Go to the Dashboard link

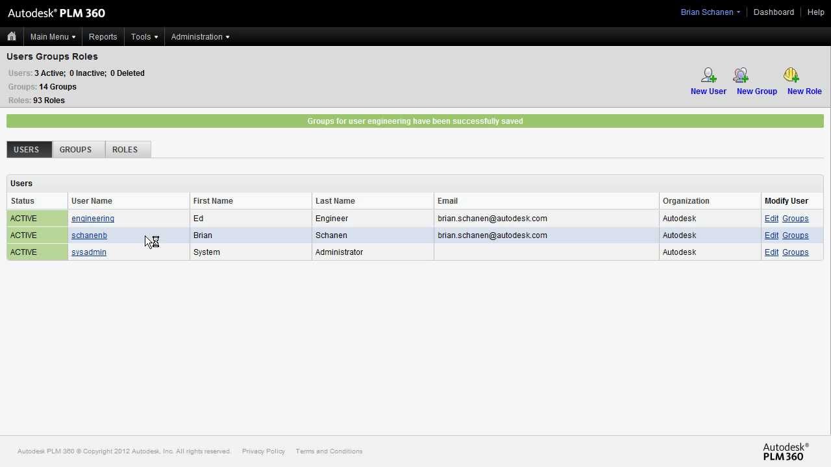coord(773,12)
